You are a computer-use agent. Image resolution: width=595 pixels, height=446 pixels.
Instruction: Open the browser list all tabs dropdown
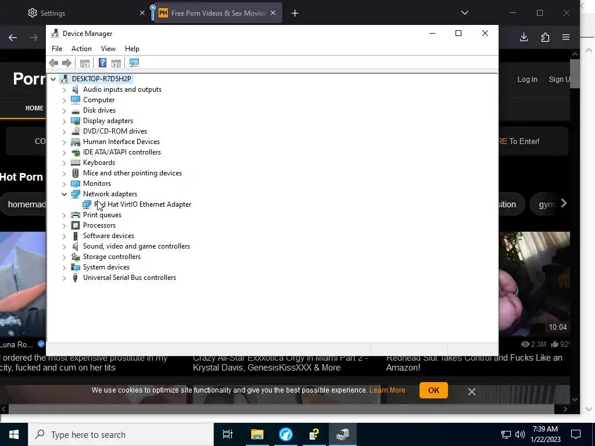click(464, 13)
